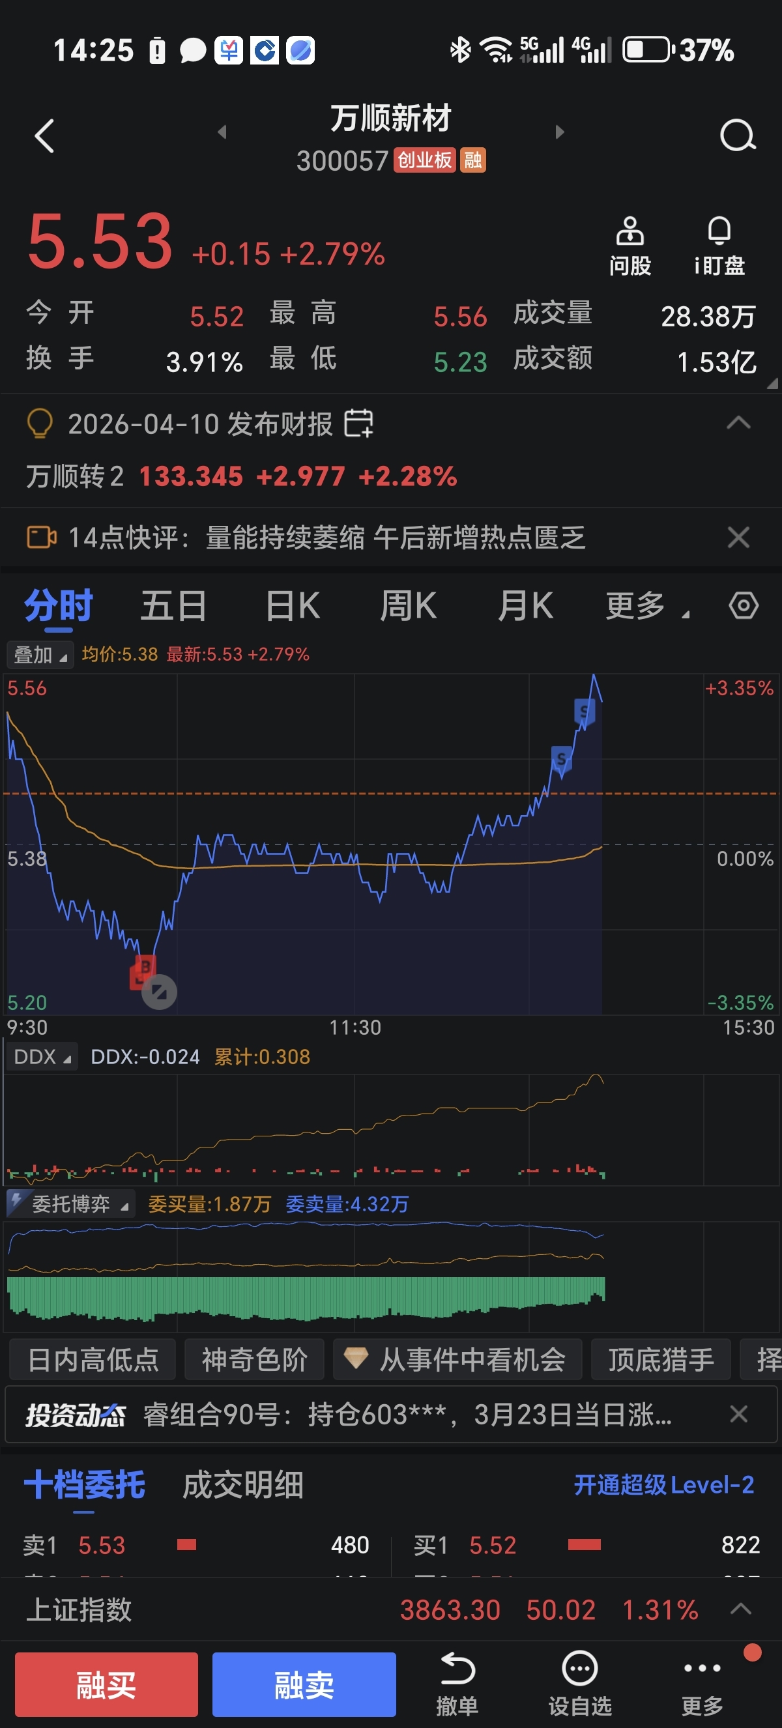The image size is (782, 1728).
Task: Expand quote details corner triangle
Action: 773,383
